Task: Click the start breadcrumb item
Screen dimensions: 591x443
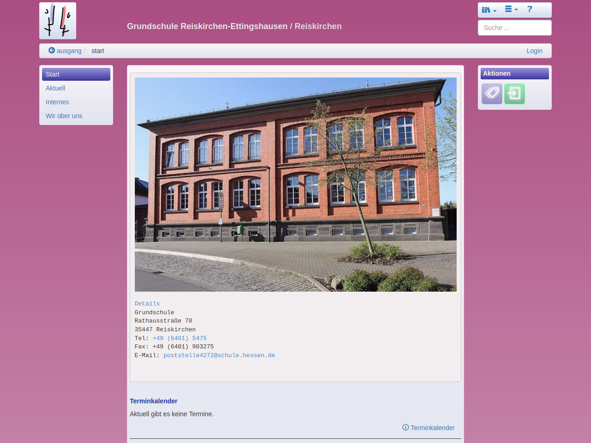Action: 97,51
